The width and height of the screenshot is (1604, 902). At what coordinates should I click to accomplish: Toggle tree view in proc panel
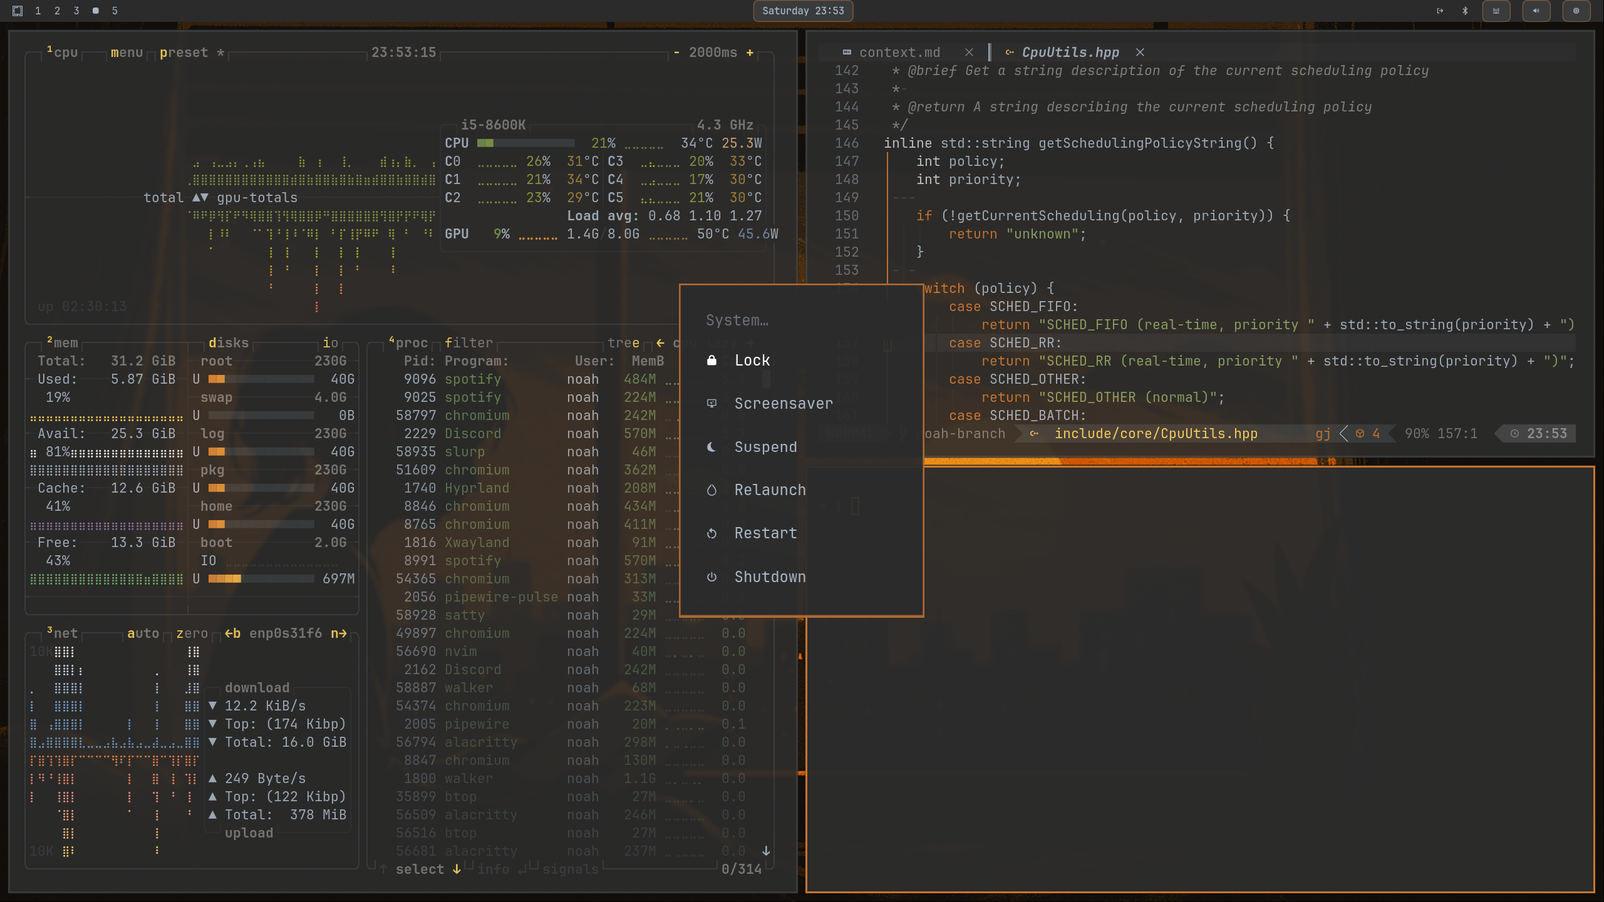point(623,343)
